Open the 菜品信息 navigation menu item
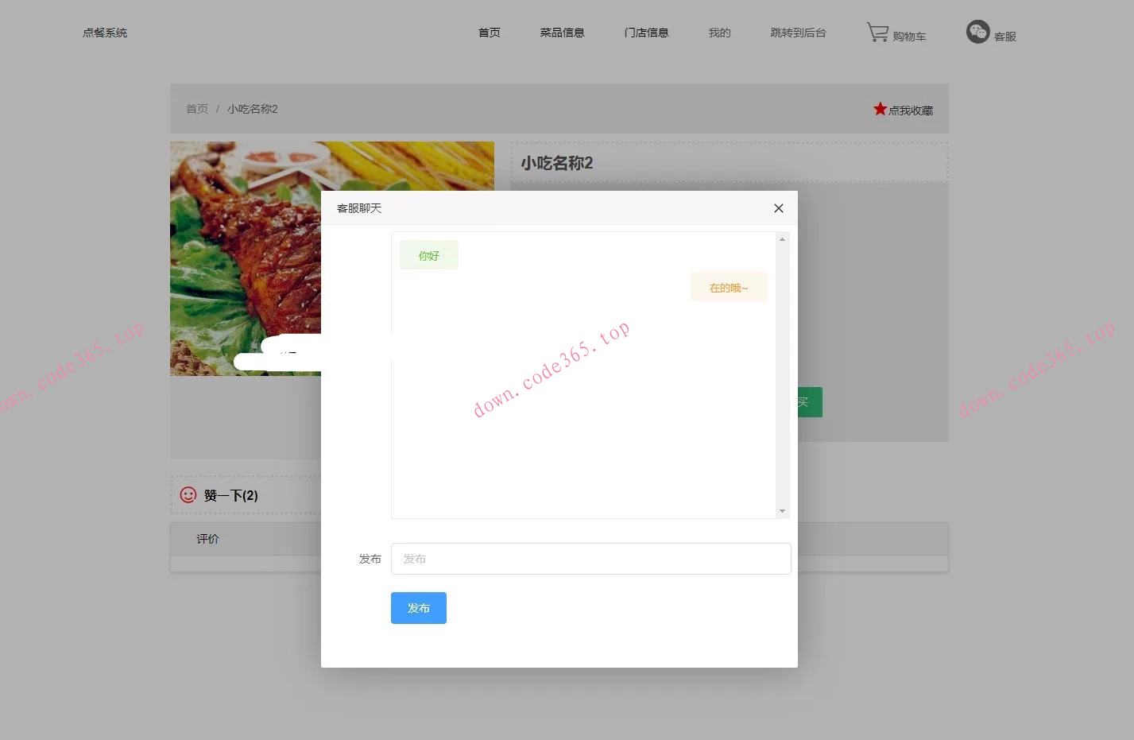 coord(562,33)
